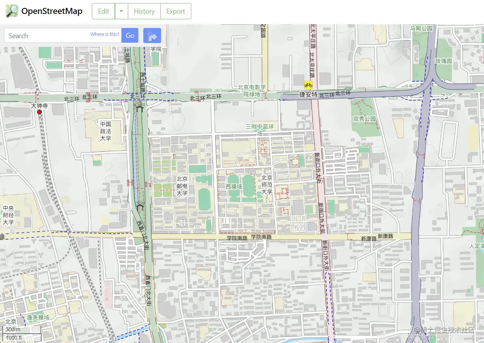The image size is (484, 343).
Task: Click the 中国政法大学 label
Action: pyautogui.click(x=105, y=131)
